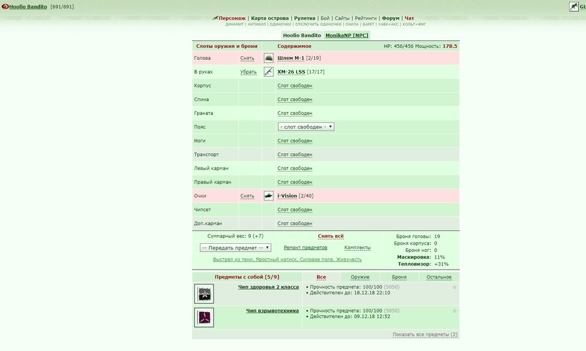The height and width of the screenshot is (351, 586).
Task: Click Убрать in the В руках row
Action: pos(248,72)
